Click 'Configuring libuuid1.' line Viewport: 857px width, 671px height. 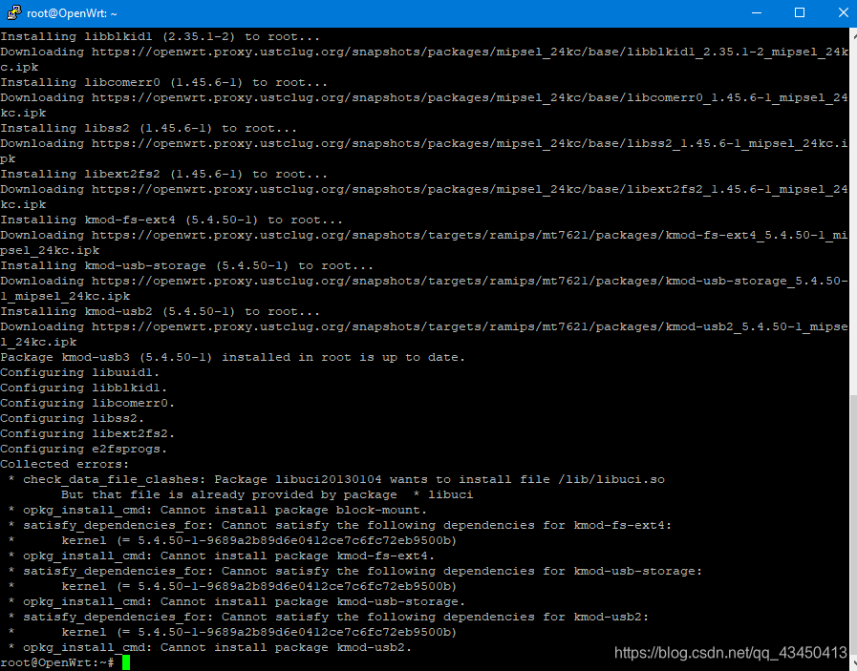pos(80,372)
